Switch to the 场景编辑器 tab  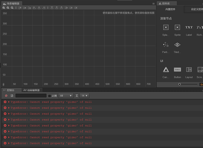tap(11, 4)
